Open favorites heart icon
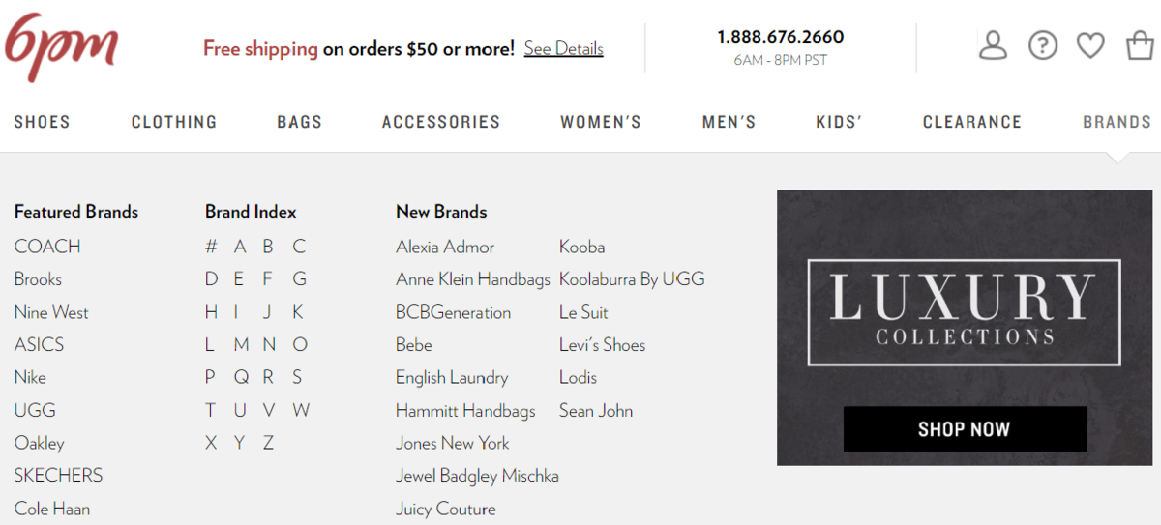The width and height of the screenshot is (1161, 525). (x=1090, y=45)
